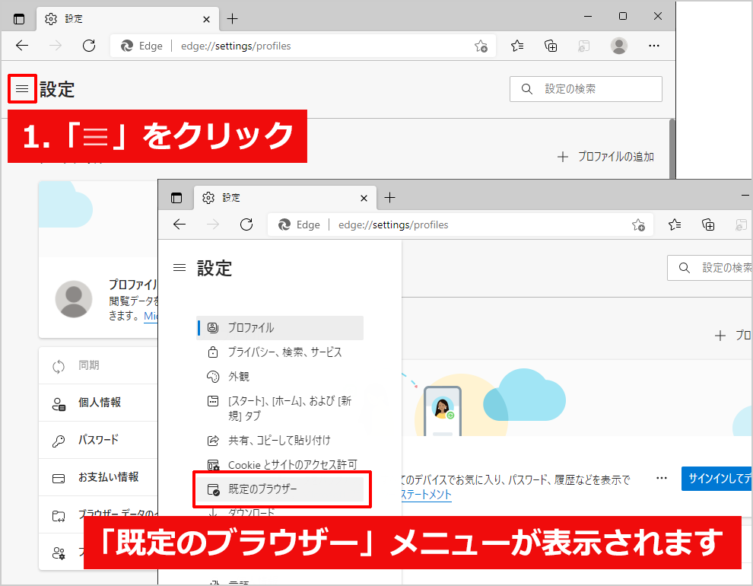The height and width of the screenshot is (586, 753).
Task: Click the blue サインインして button
Action: [x=716, y=479]
